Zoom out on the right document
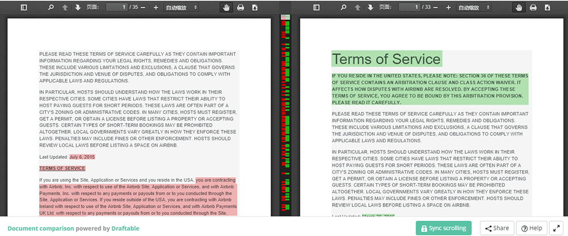 point(435,7)
